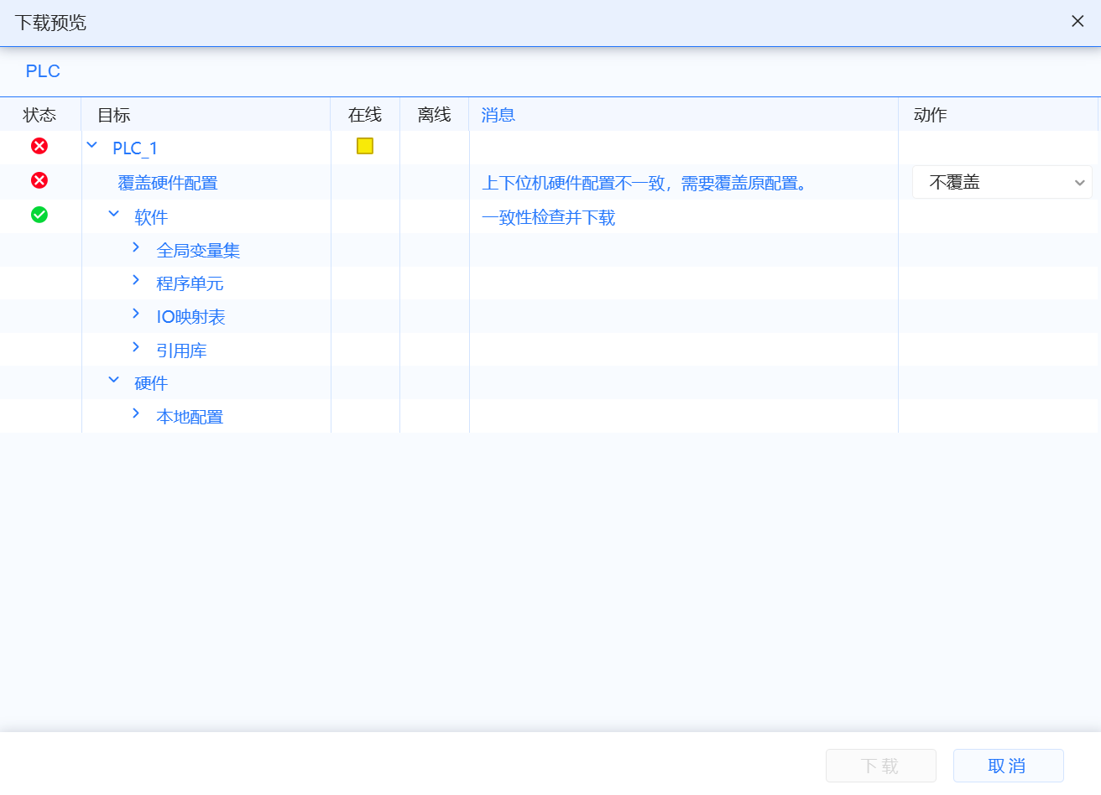Click the 下载 button
Screen dimensions: 1101x795
click(x=880, y=765)
